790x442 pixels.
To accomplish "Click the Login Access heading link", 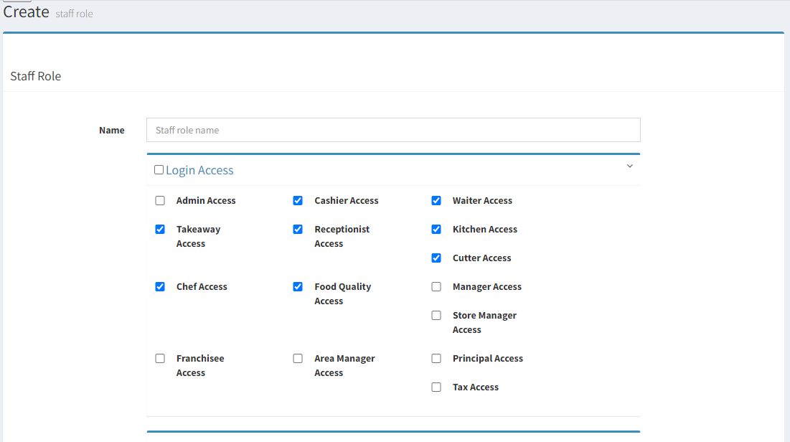I will tap(199, 170).
